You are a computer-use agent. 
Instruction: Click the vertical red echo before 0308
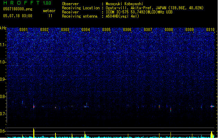click(171, 109)
